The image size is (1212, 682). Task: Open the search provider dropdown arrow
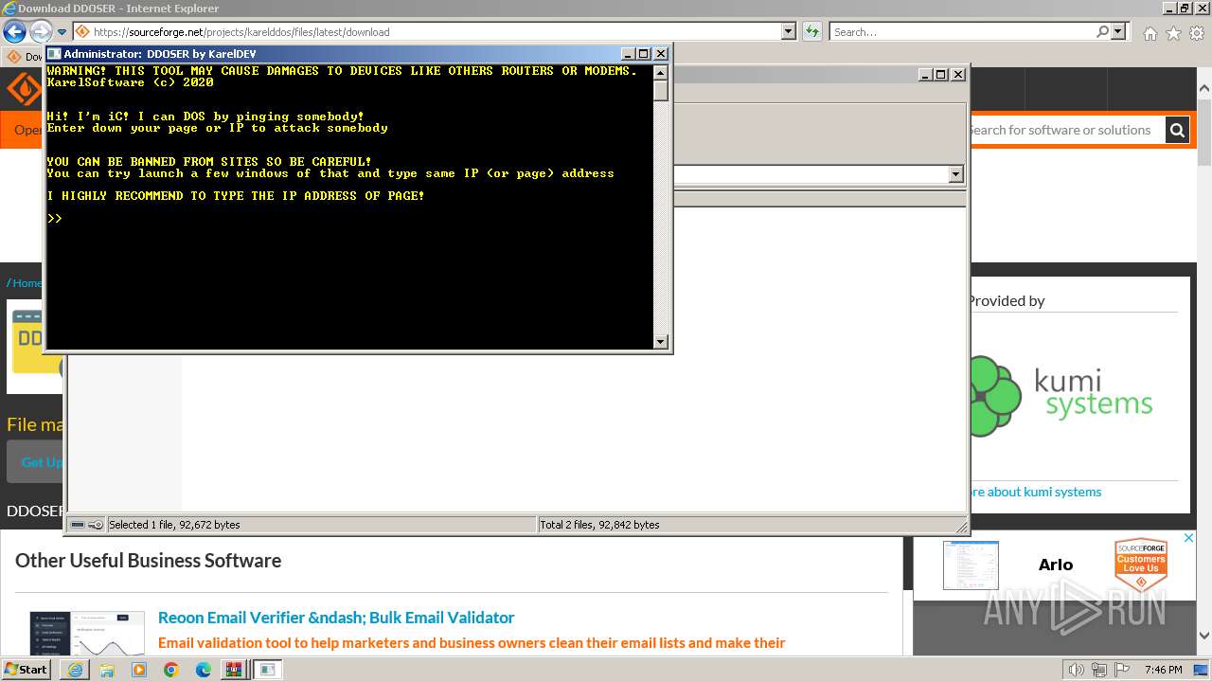click(x=1118, y=31)
